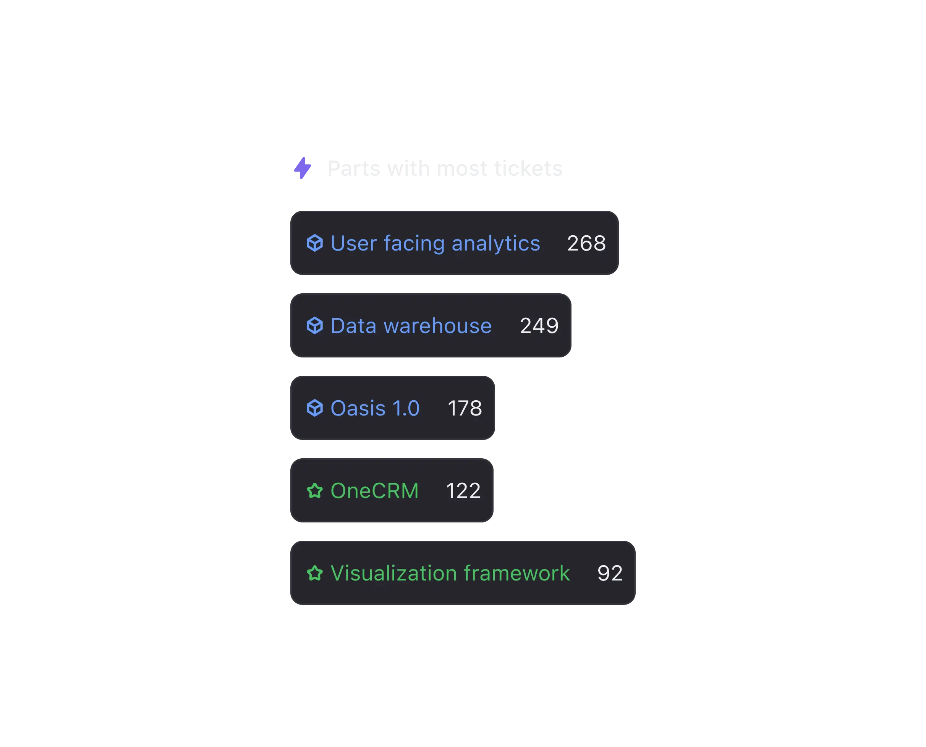Click the Parts with most tickets heading
This screenshot has width=926, height=747.
coord(445,168)
